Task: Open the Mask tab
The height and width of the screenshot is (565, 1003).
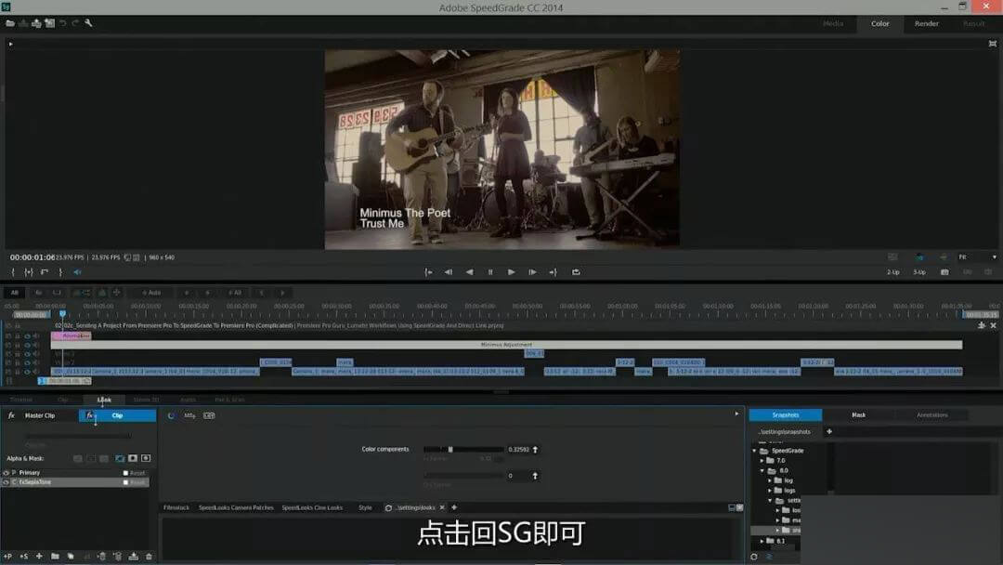Action: (858, 414)
